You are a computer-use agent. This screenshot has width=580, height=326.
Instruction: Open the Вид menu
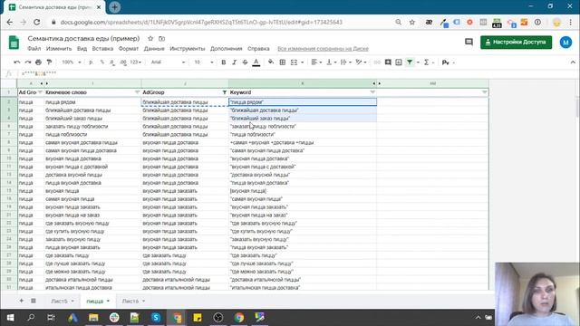click(82, 48)
